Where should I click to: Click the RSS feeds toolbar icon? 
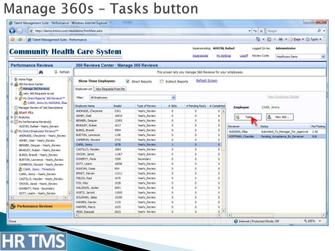tap(269, 39)
